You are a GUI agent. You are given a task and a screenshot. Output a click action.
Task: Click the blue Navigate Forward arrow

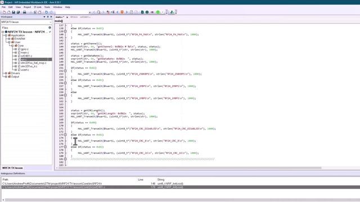[x=127, y=12]
